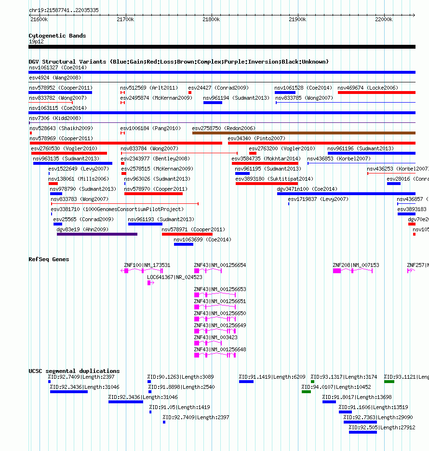Click the %ID:92.7363|Length:29090 duplication label

click(378, 417)
